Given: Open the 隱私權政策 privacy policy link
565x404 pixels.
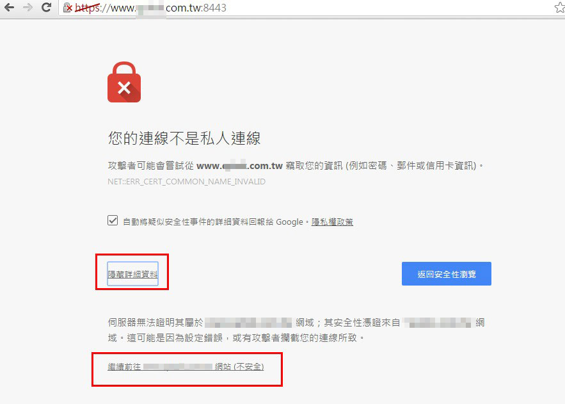Looking at the screenshot, I should tap(332, 222).
